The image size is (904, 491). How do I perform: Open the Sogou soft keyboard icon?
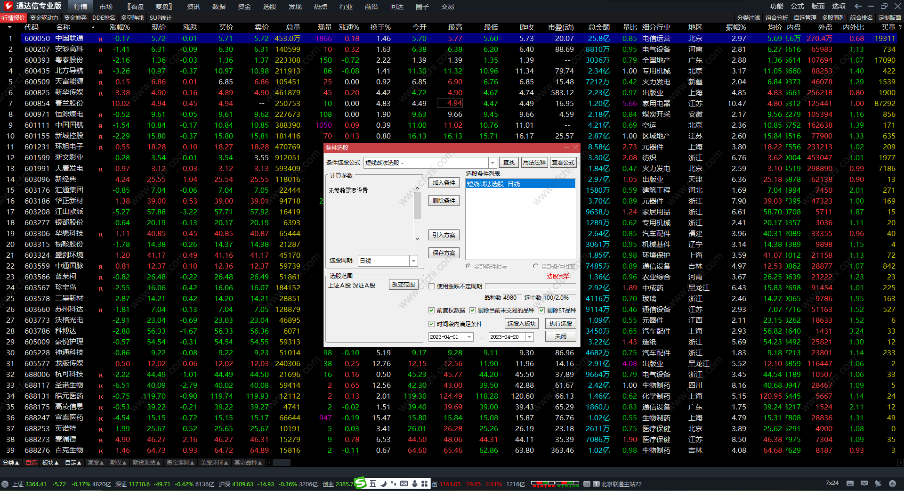point(404,483)
